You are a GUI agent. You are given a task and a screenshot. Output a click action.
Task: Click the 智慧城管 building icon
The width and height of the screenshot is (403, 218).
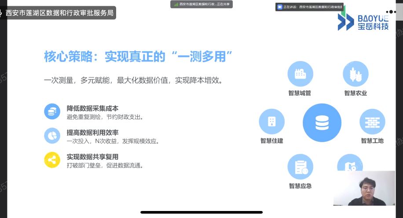click(300, 74)
